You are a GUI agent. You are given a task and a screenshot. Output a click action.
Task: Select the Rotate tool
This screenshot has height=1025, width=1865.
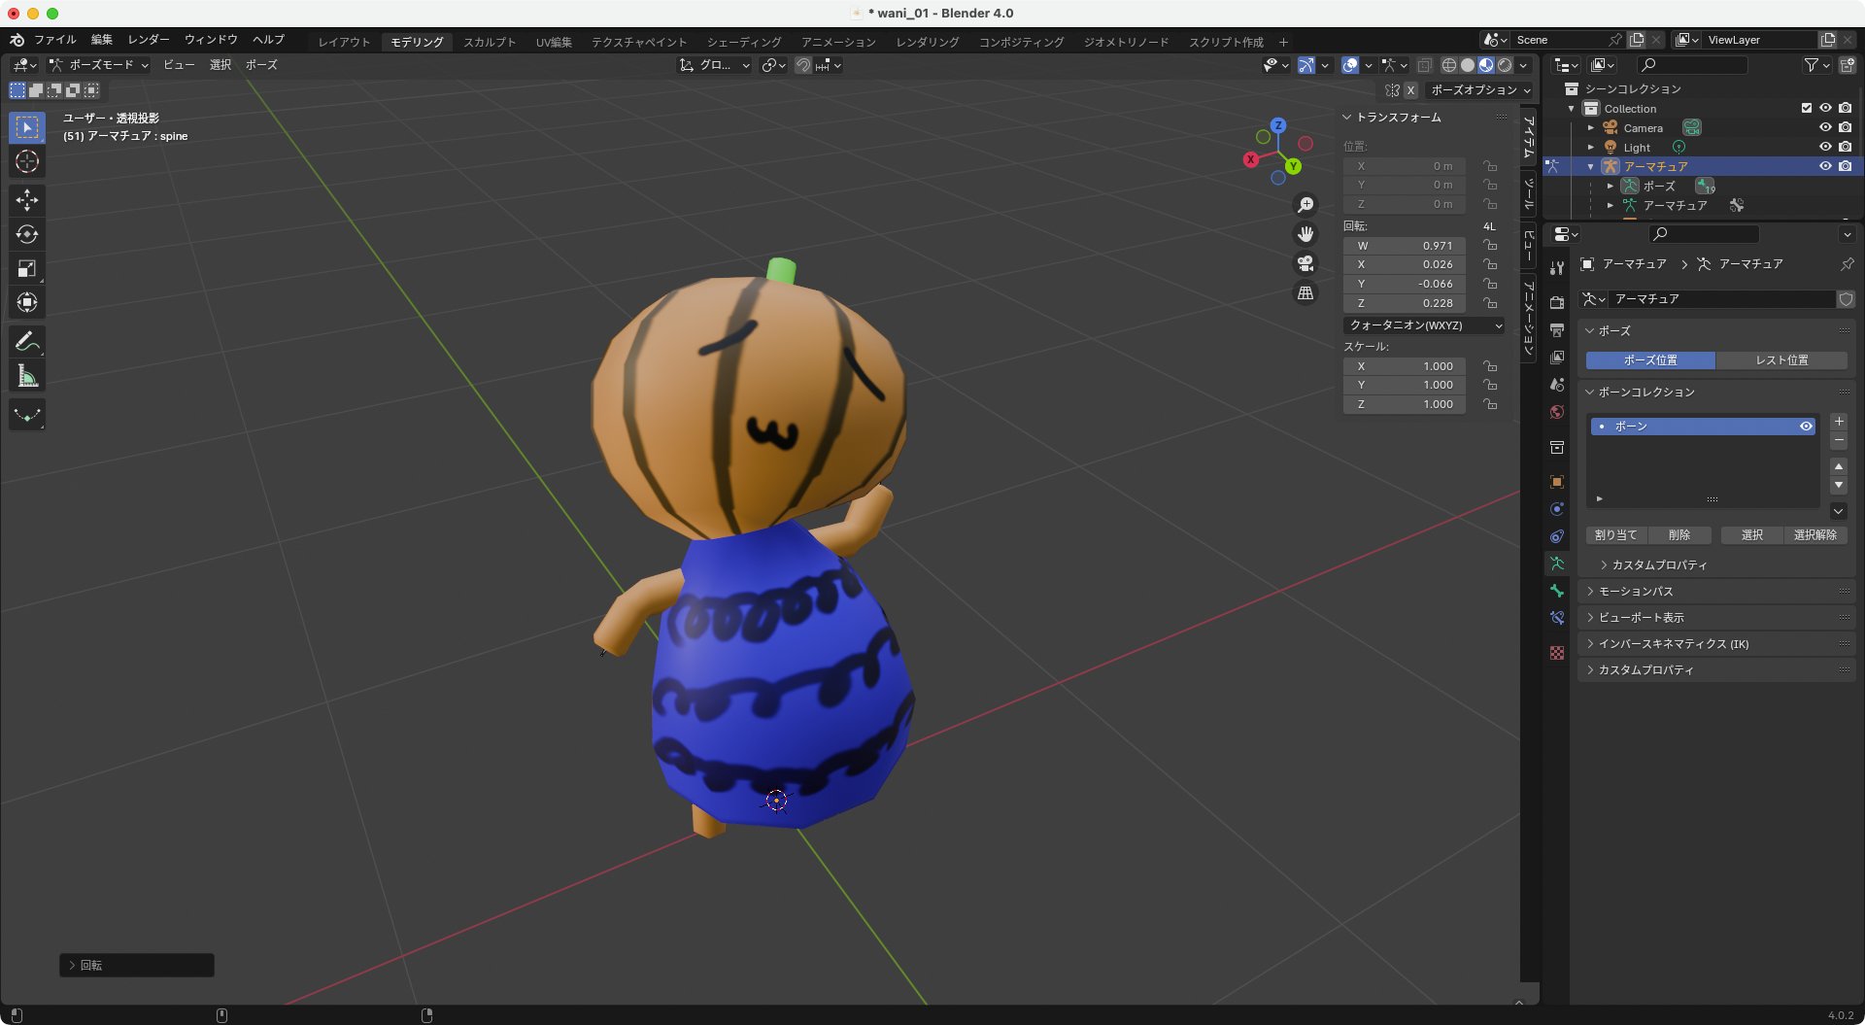(27, 234)
